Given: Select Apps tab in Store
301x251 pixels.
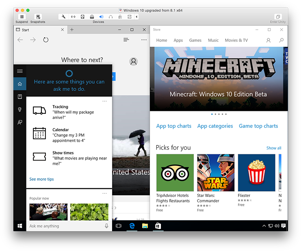Looking at the screenshot, I should tap(178, 40).
